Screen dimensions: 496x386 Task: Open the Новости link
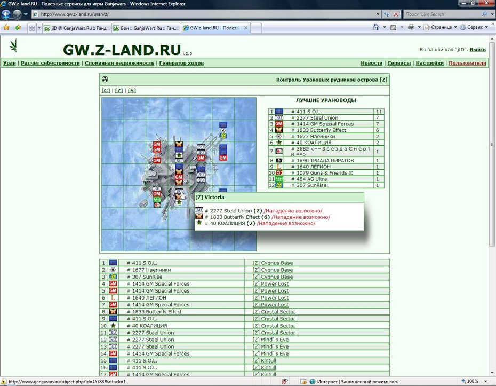(x=371, y=63)
